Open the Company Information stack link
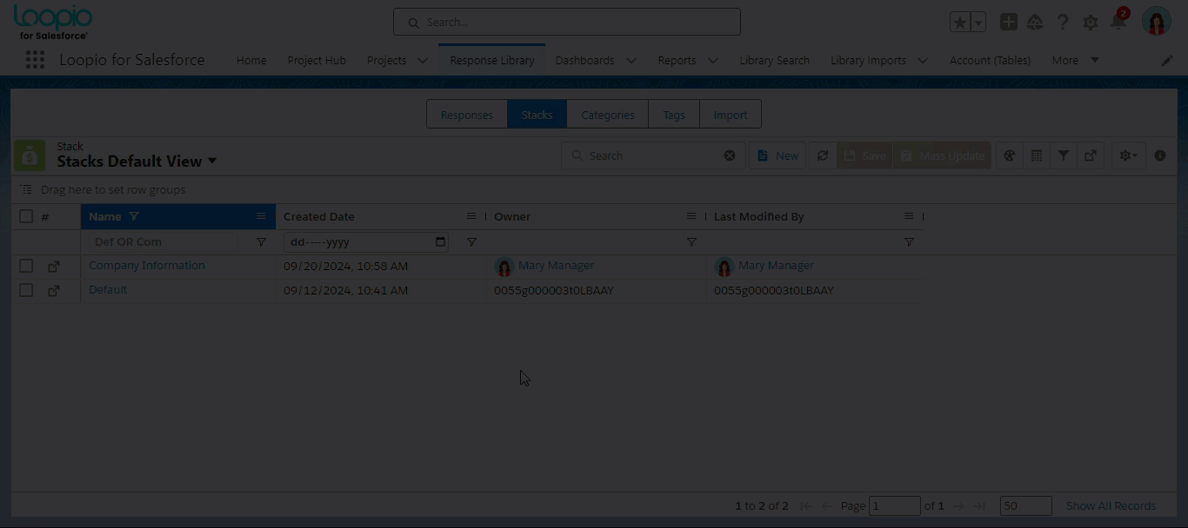The width and height of the screenshot is (1188, 528). [x=147, y=266]
